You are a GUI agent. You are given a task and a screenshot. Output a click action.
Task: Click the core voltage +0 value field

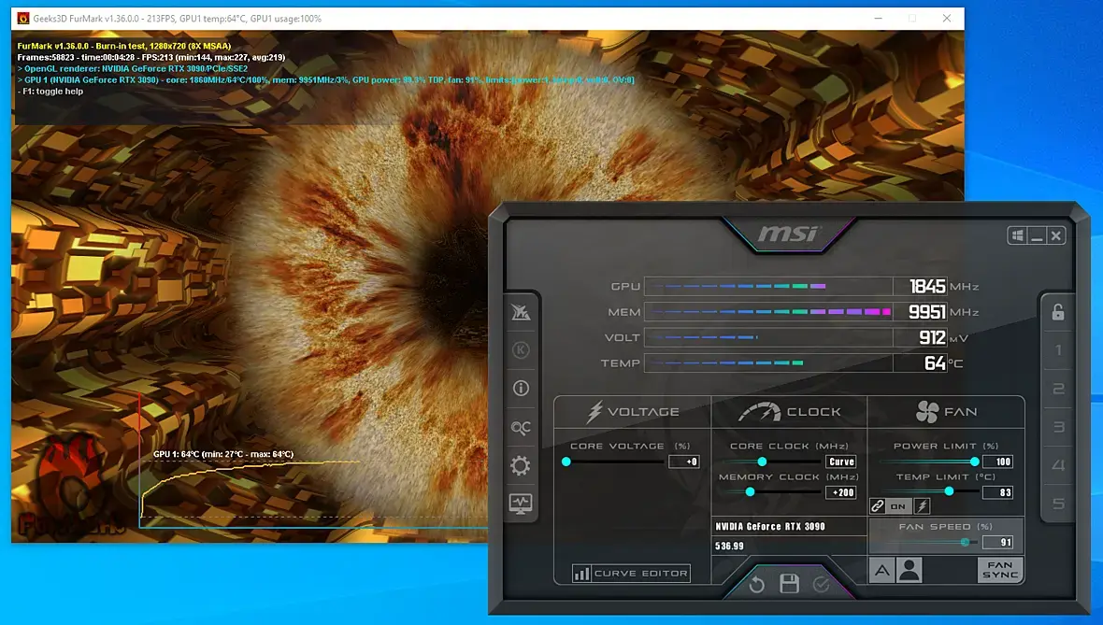coord(683,462)
